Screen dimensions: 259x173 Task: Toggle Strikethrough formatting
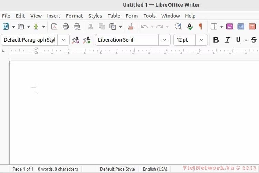point(254,40)
